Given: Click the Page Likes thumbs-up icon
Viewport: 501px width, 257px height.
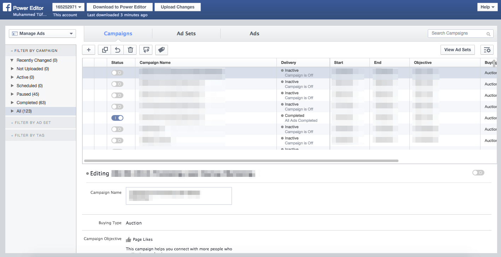Looking at the screenshot, I should [x=128, y=239].
